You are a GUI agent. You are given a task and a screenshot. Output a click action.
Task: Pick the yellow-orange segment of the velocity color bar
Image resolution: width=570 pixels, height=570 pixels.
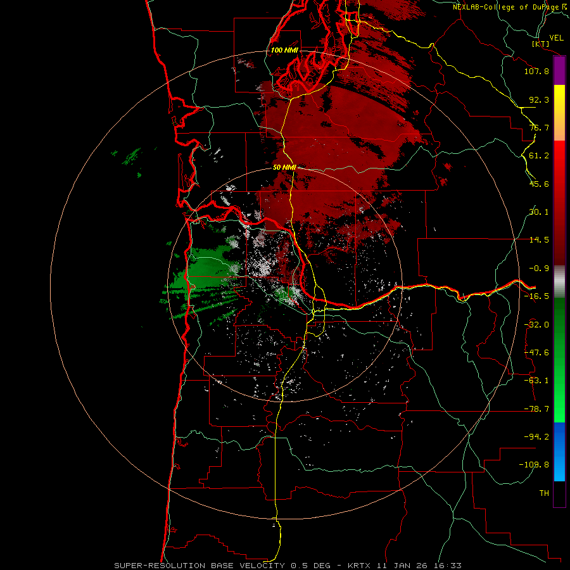tap(559, 113)
